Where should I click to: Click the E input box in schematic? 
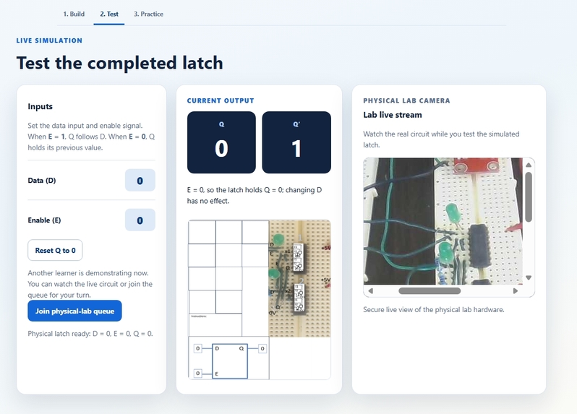tap(197, 374)
